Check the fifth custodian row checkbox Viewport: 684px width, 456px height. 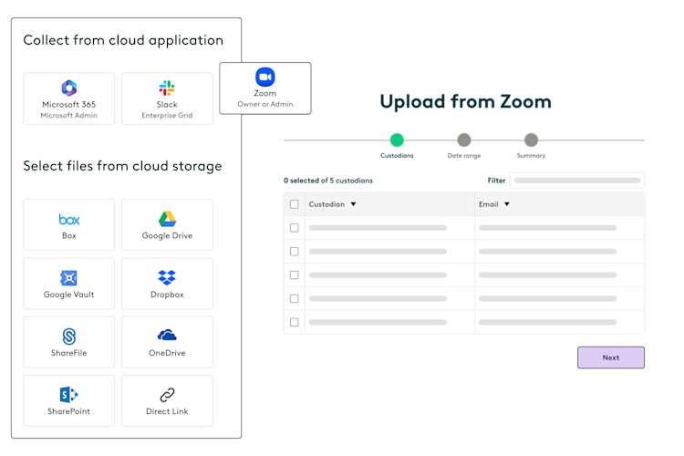click(x=295, y=322)
